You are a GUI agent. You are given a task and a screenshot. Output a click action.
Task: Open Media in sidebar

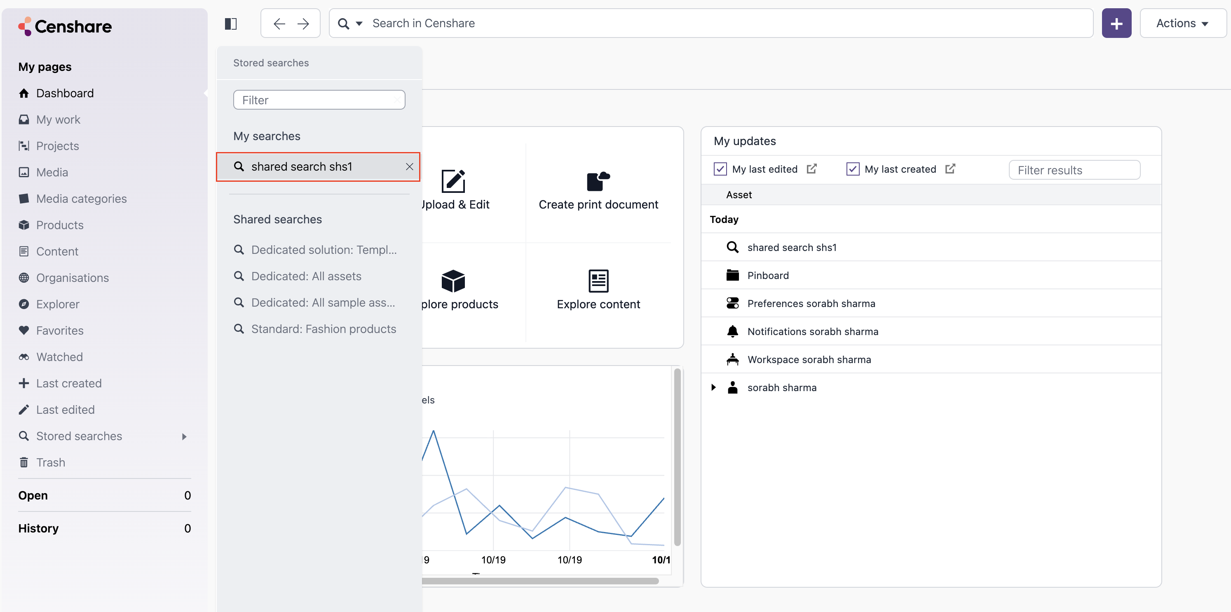pos(52,172)
